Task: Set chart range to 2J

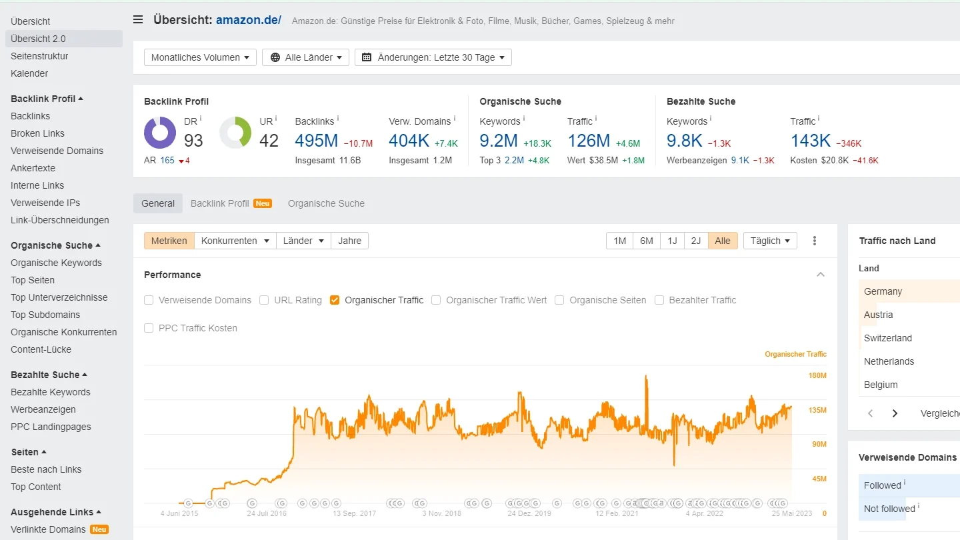Action: point(696,241)
